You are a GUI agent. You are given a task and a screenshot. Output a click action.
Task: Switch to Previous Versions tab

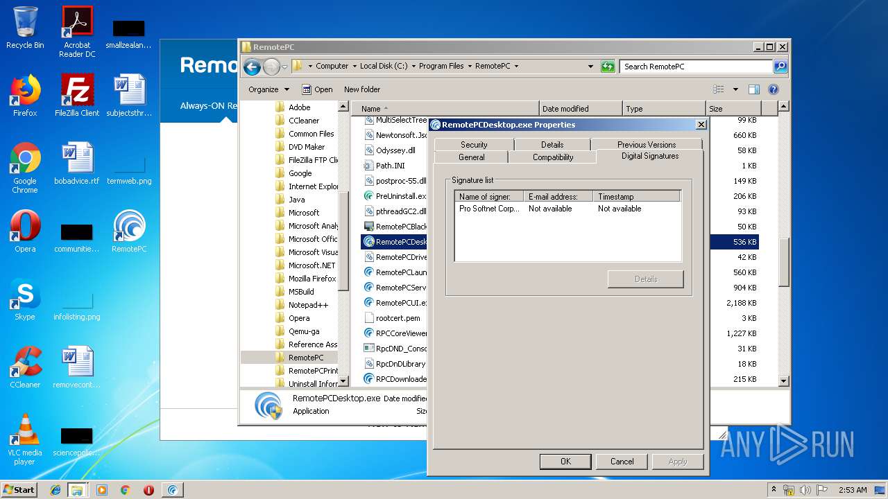pyautogui.click(x=647, y=144)
